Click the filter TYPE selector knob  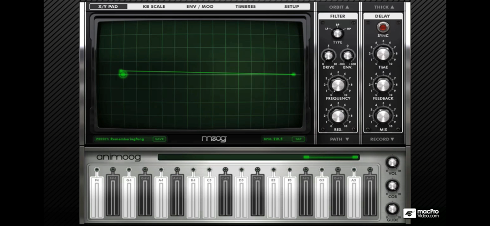point(337,33)
